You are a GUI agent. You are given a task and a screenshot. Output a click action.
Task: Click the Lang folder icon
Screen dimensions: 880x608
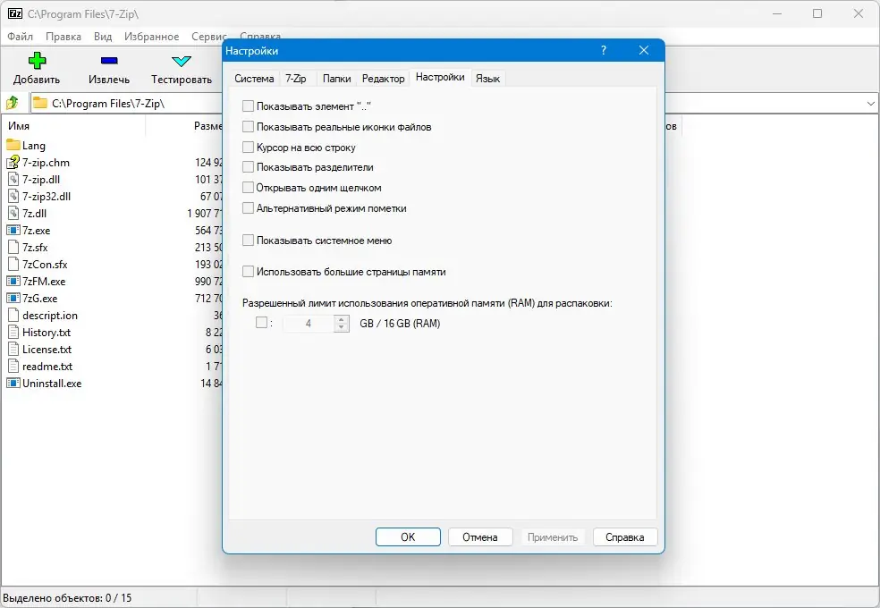(x=13, y=145)
